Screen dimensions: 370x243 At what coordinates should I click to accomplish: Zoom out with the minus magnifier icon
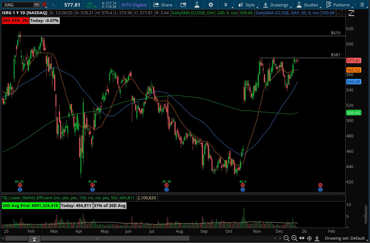click(286, 238)
